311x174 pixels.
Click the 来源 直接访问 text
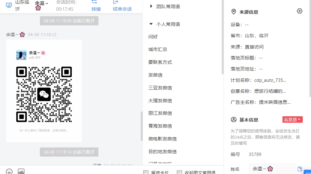click(247, 47)
